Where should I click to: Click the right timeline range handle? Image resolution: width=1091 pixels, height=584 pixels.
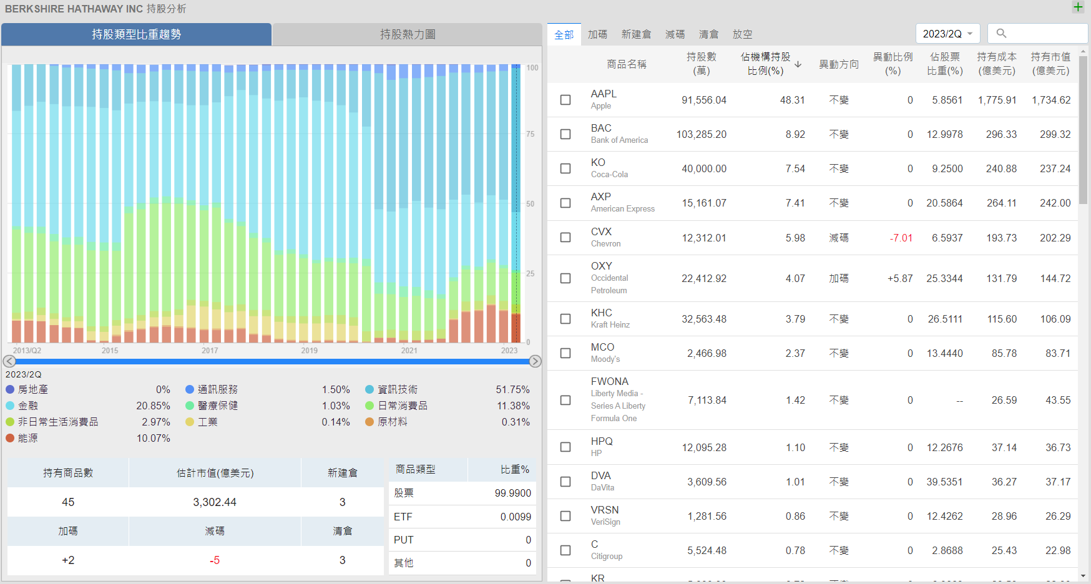click(535, 361)
